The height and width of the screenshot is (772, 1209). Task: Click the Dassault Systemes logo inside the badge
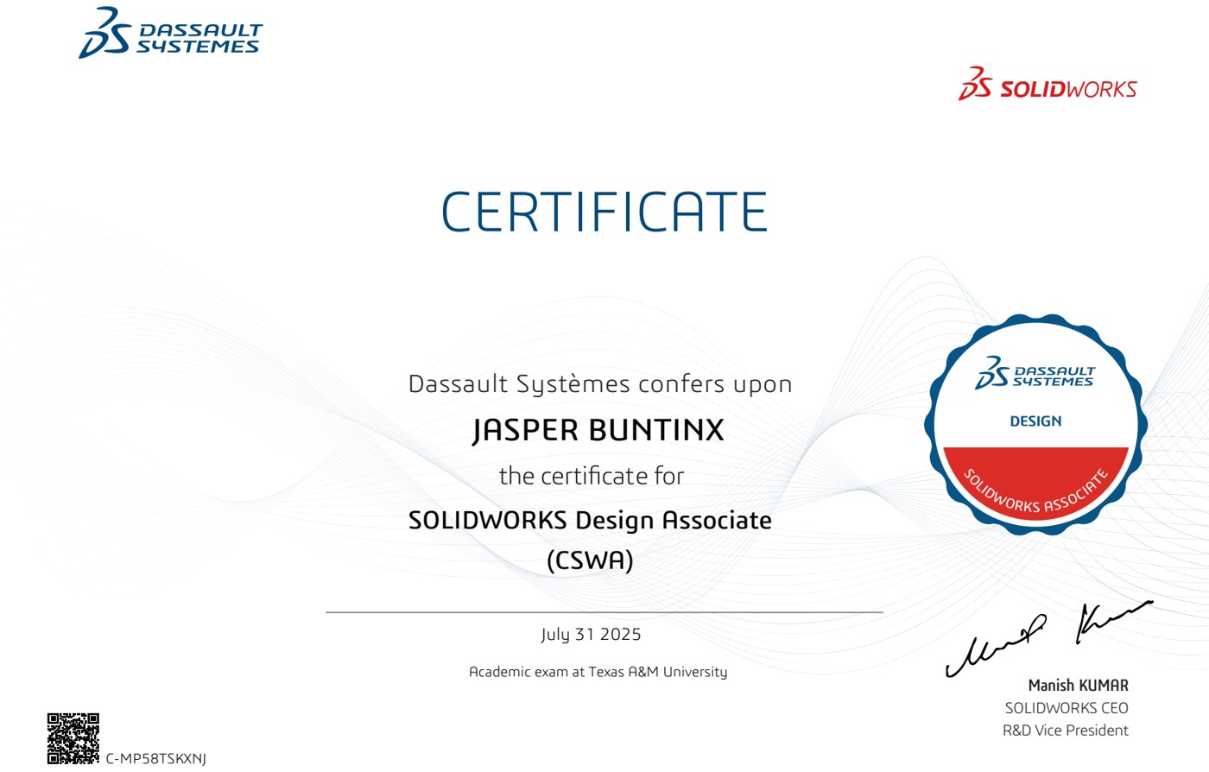tap(1035, 373)
